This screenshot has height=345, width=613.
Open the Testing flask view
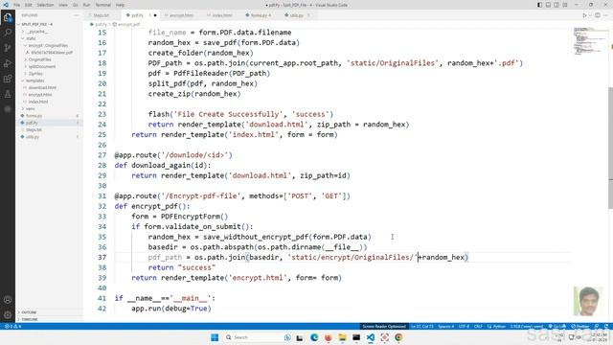(x=8, y=94)
